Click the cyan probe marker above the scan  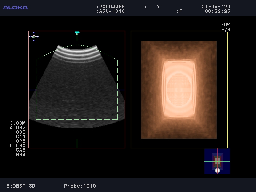point(77,33)
